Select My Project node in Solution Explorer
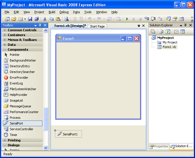The height and width of the screenshot is (158, 195). (170, 42)
